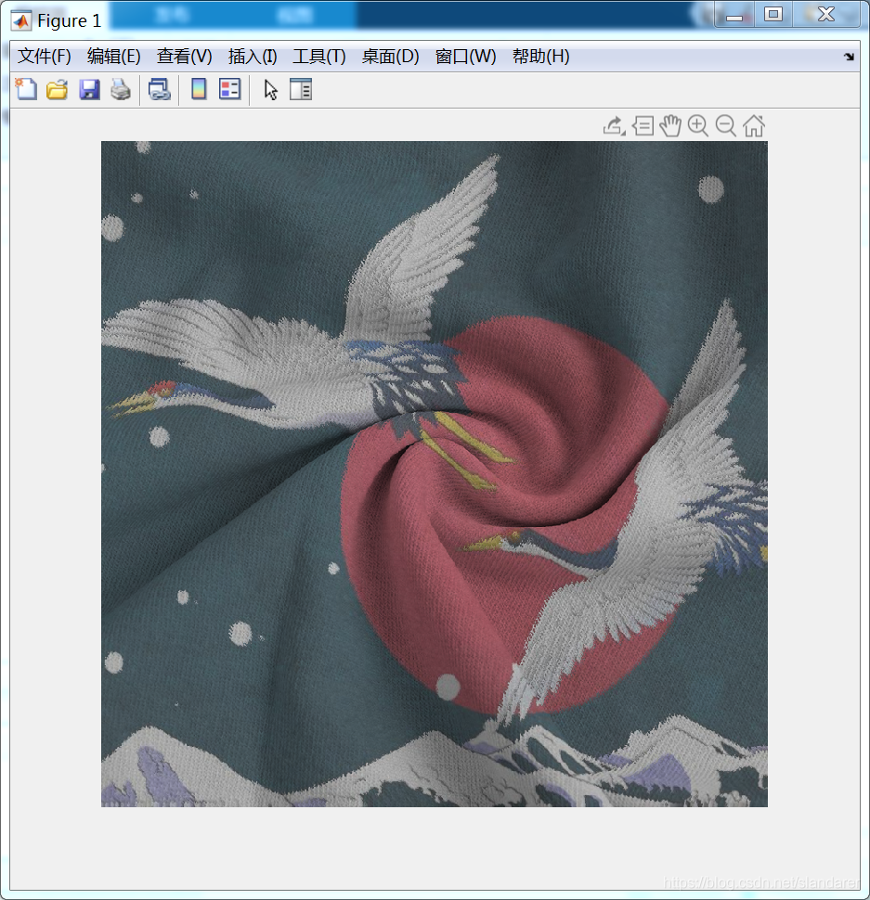Select the Edit Plot arrow tool
The image size is (870, 900).
[x=270, y=90]
